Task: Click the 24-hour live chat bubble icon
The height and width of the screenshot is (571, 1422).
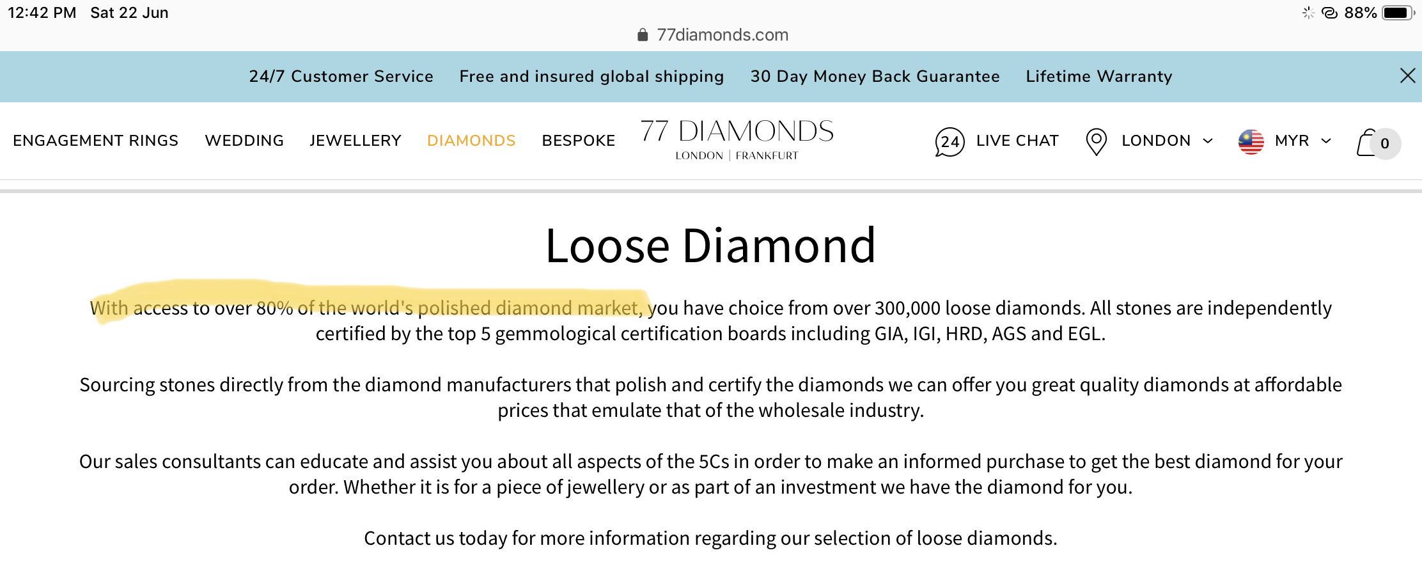Action: coord(949,141)
